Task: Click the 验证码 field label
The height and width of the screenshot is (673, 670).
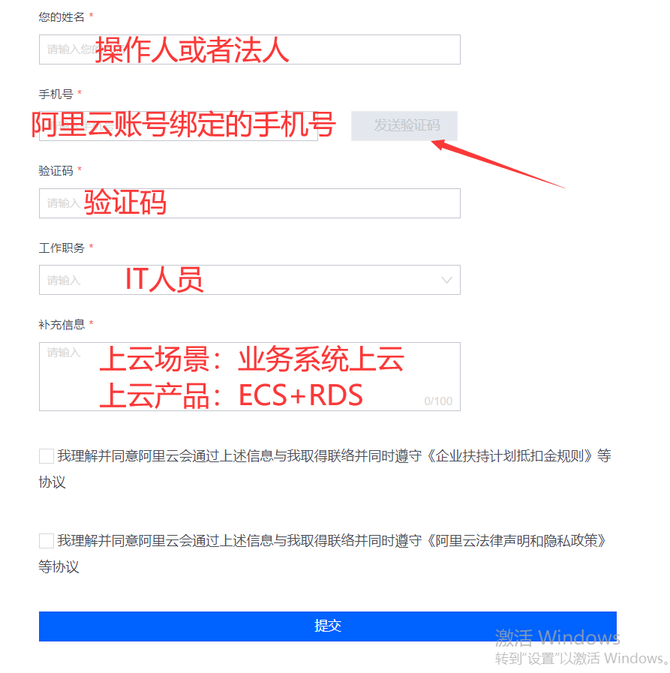Action: point(56,171)
